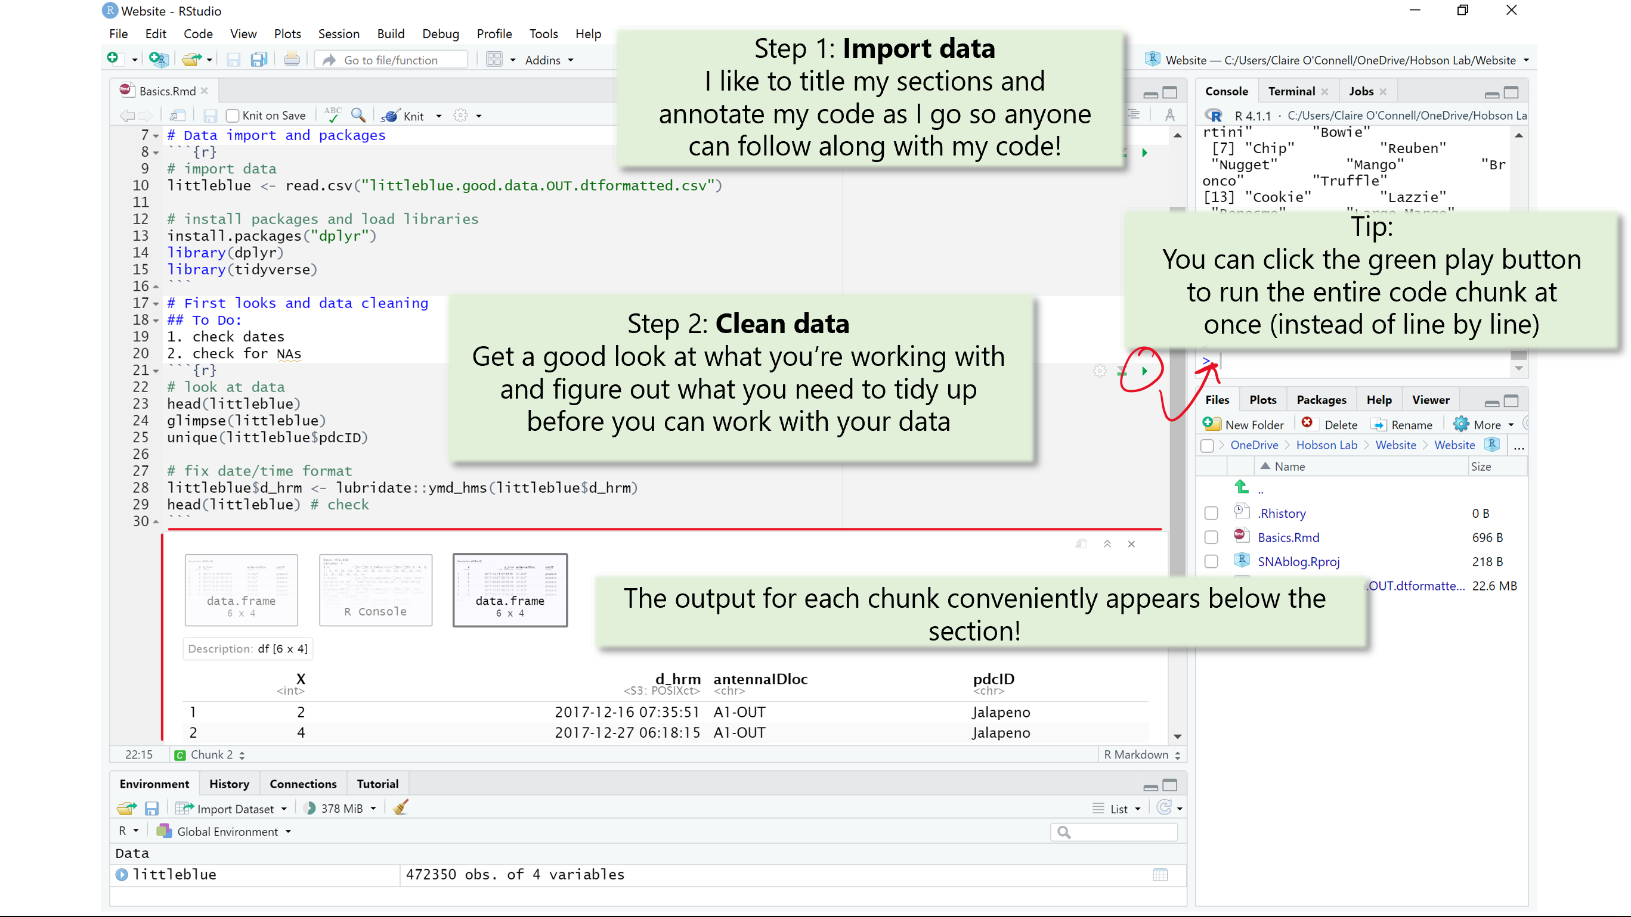The width and height of the screenshot is (1631, 917).
Task: Click the New Folder button
Action: click(1243, 424)
